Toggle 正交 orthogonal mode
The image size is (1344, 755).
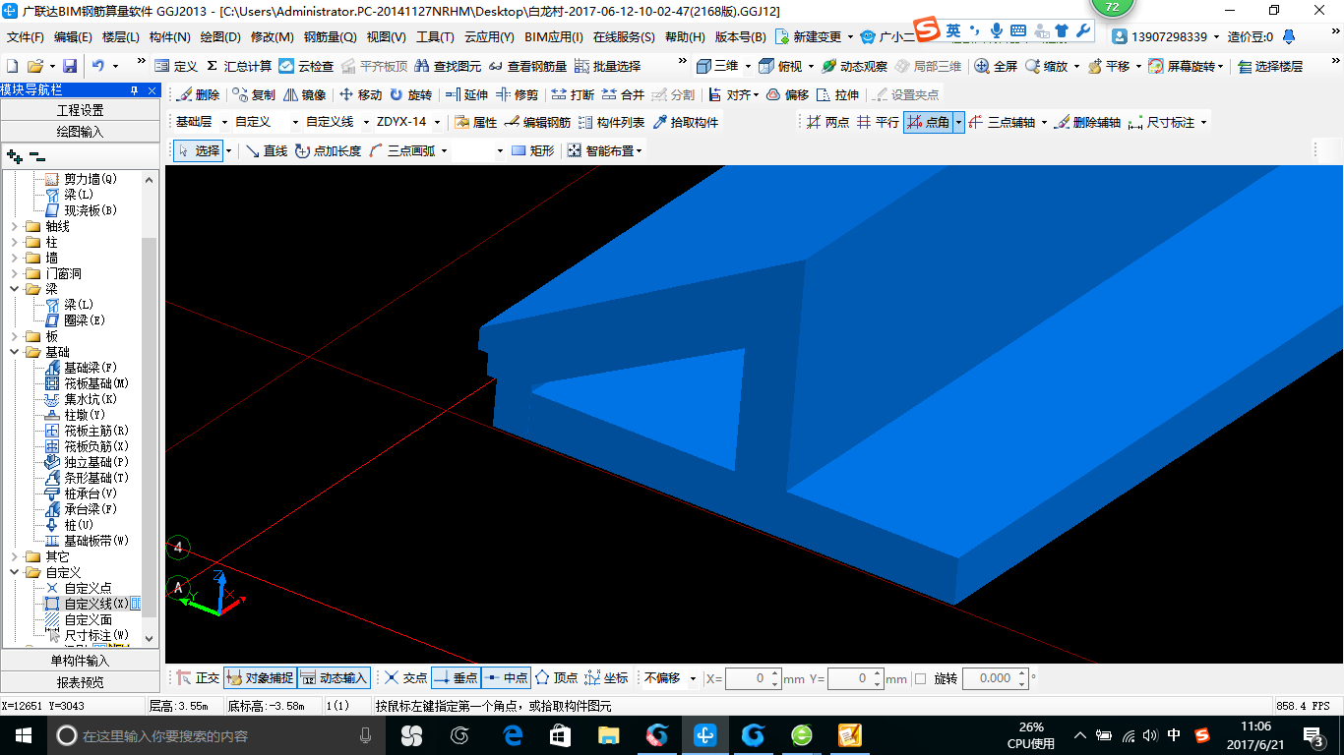[x=199, y=678]
